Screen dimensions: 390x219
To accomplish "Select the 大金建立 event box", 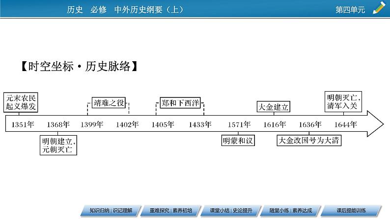I will point(273,107).
